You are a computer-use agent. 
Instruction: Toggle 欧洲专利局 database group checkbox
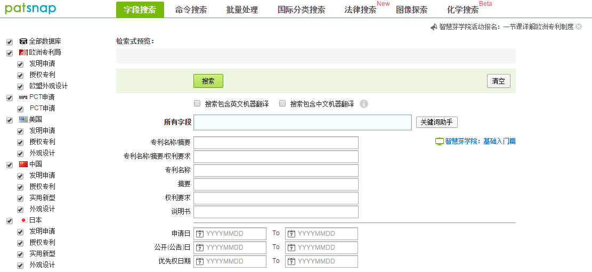click(x=9, y=53)
